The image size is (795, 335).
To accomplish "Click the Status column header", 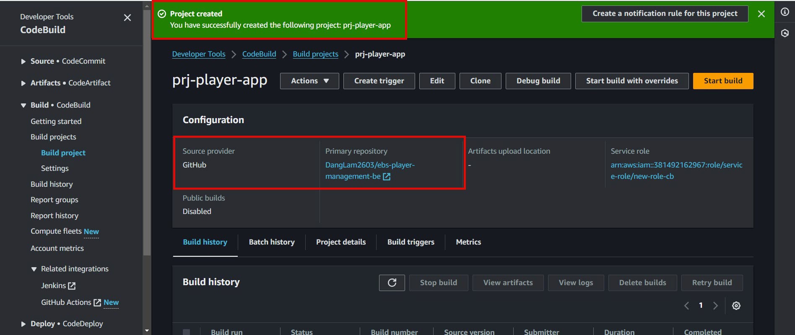I will pos(302,332).
